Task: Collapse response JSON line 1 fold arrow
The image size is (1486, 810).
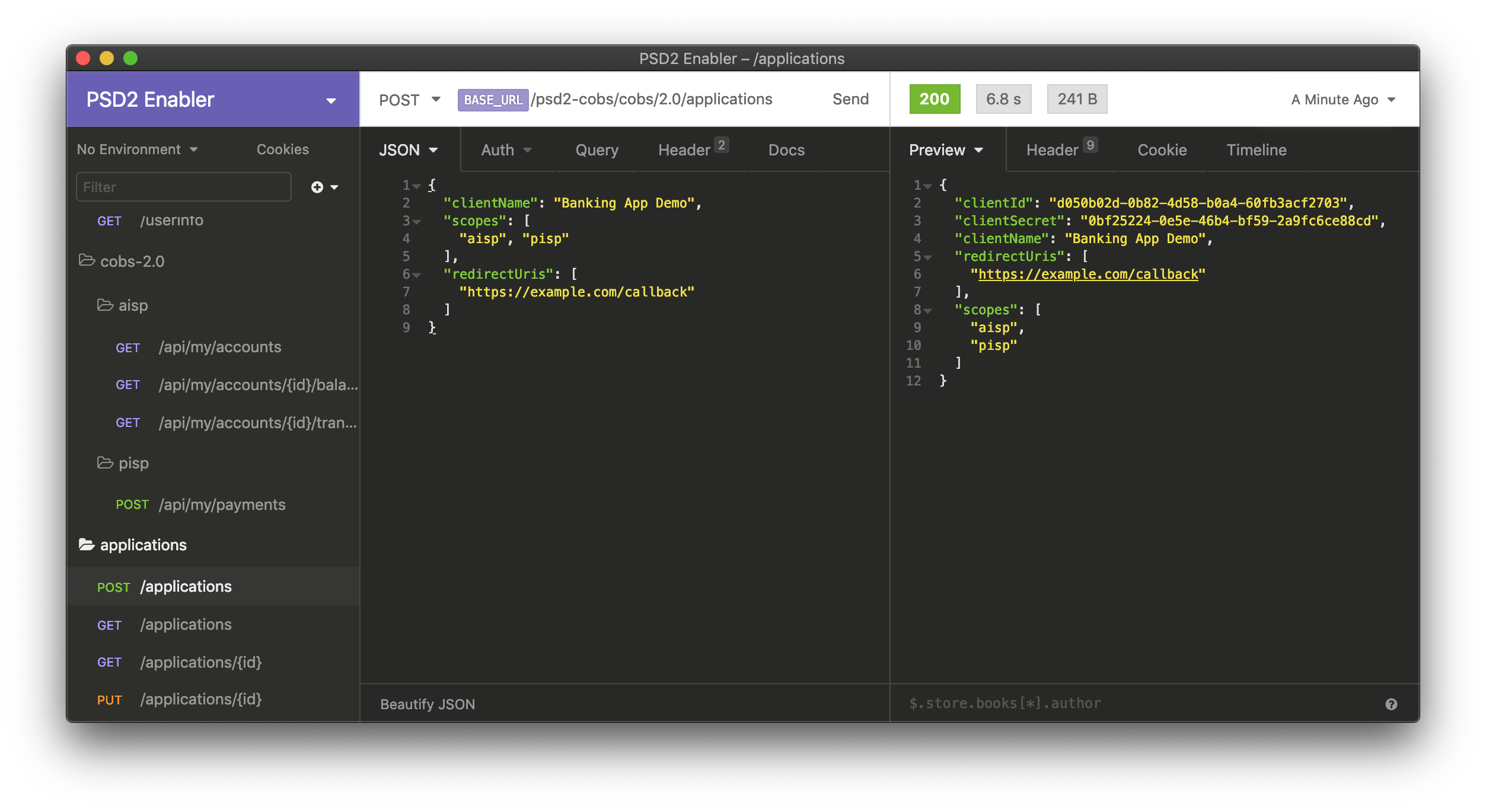Action: click(x=927, y=186)
